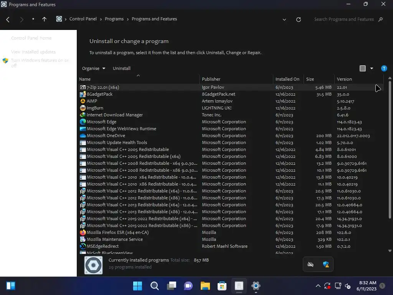The width and height of the screenshot is (393, 295).
Task: Click Programs in breadcrumb
Action: pos(114,19)
